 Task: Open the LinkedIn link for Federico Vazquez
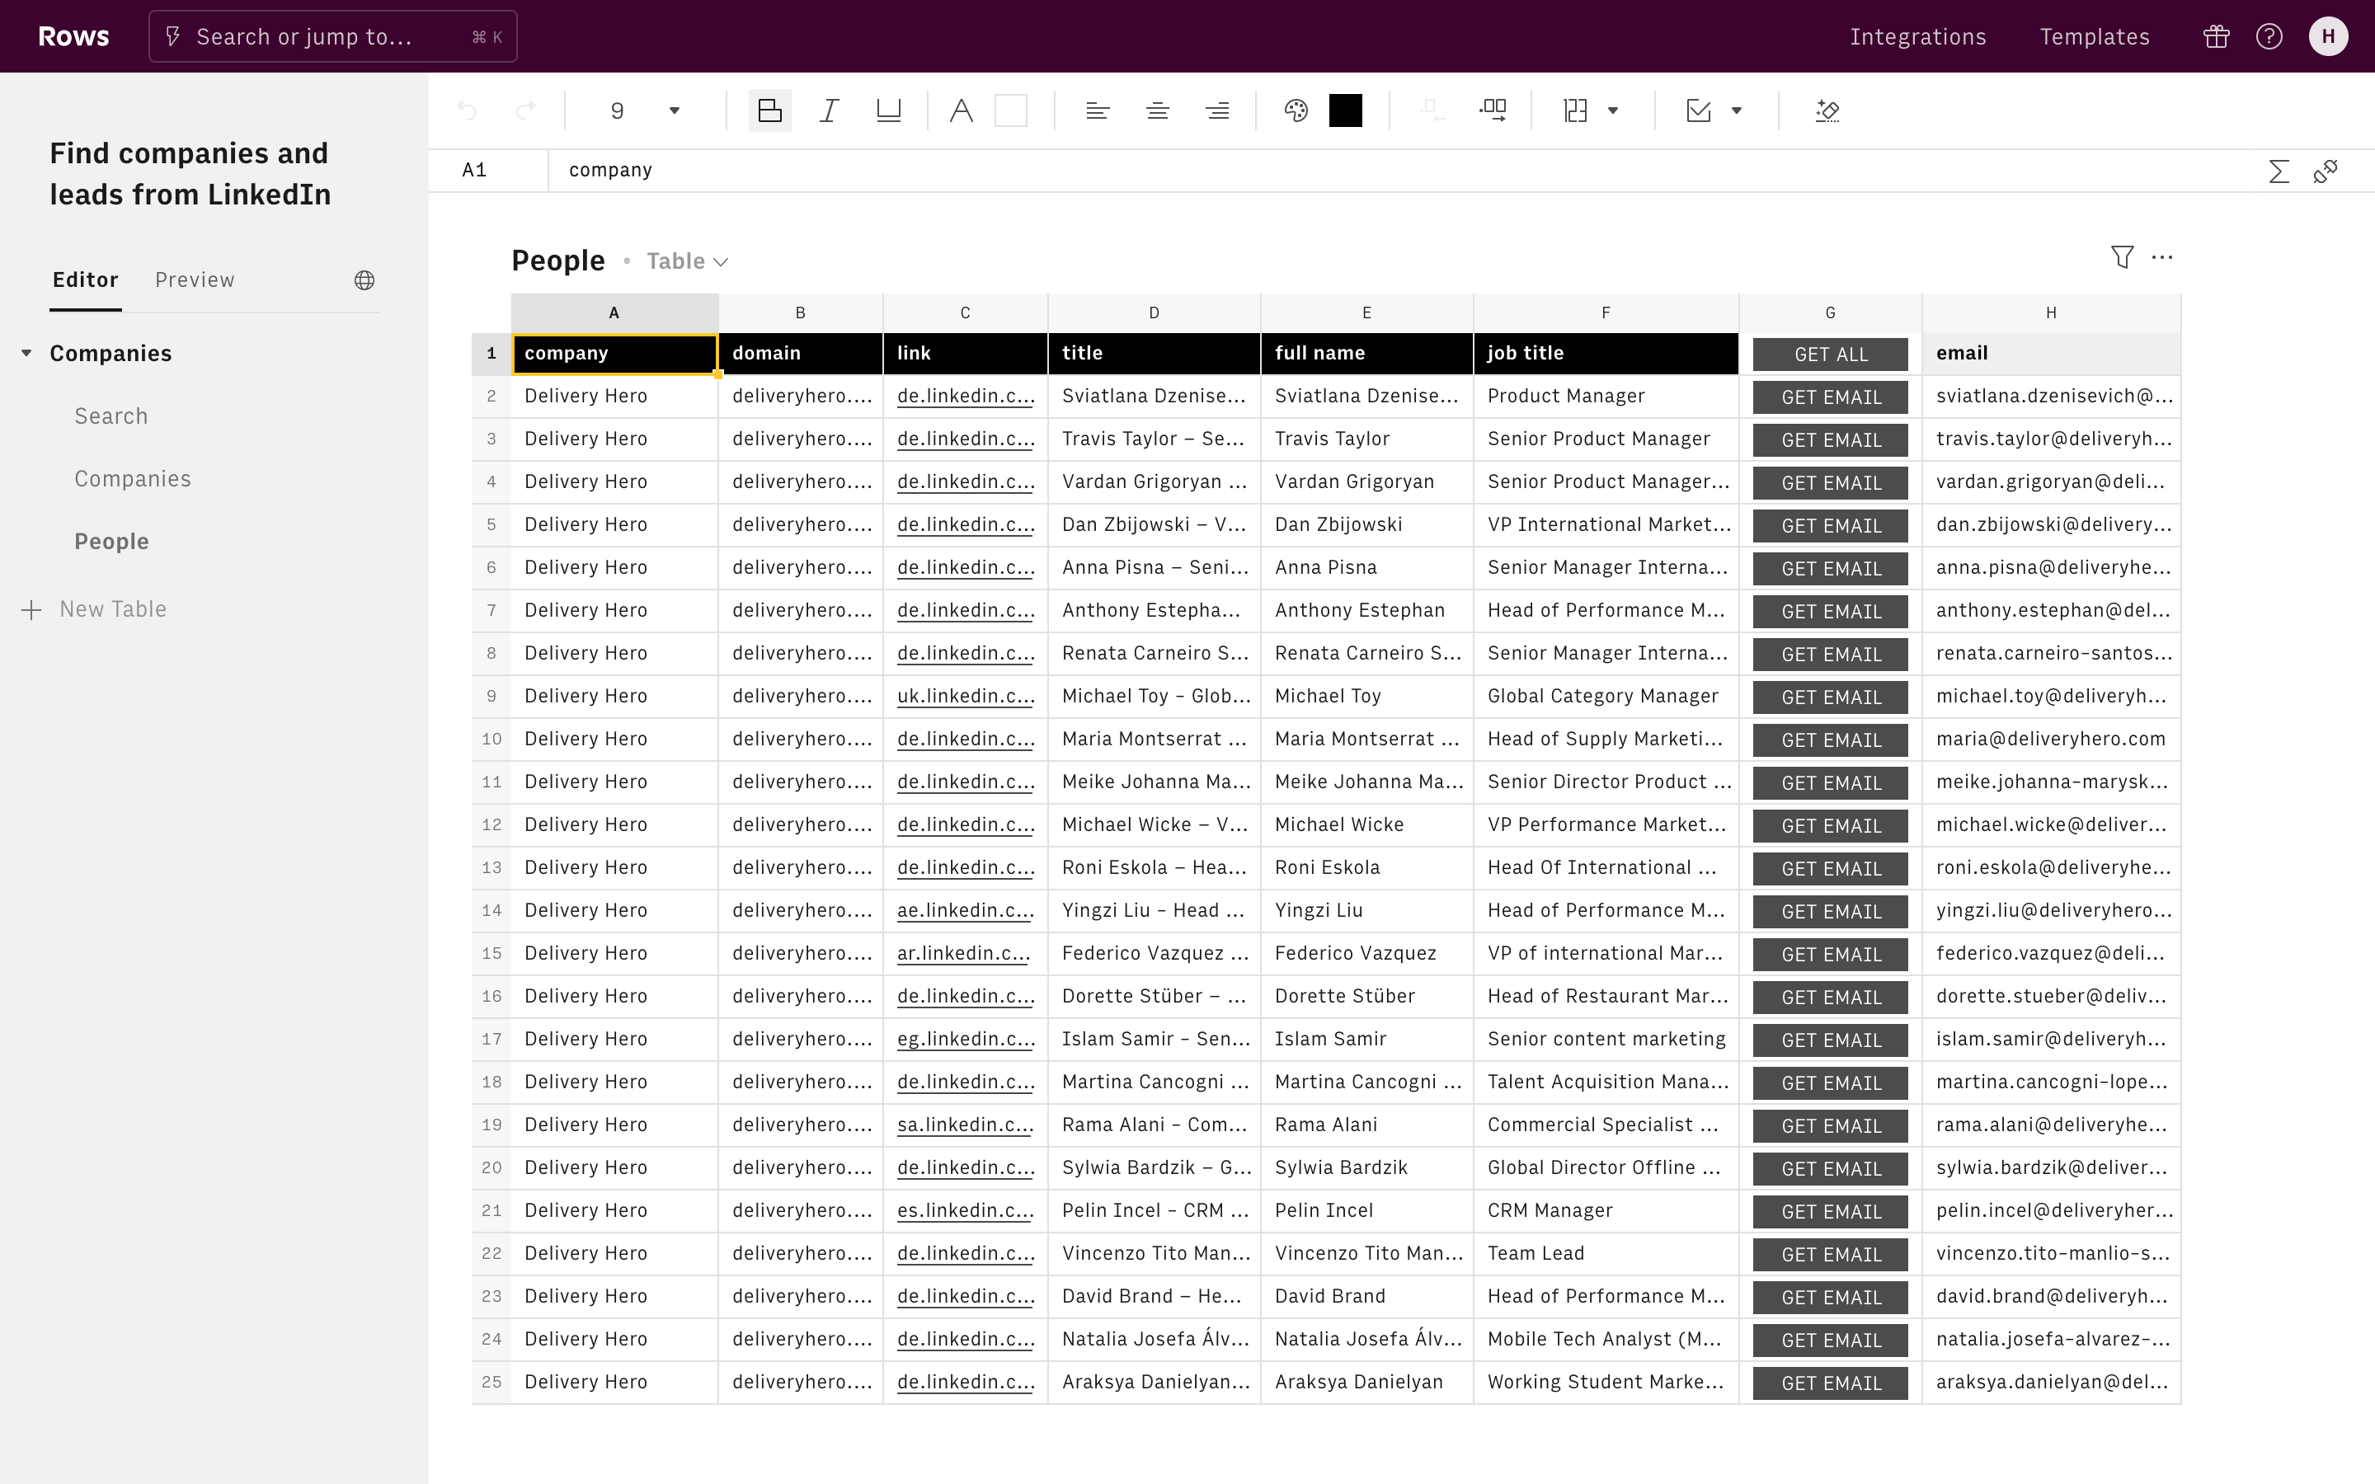click(x=965, y=953)
